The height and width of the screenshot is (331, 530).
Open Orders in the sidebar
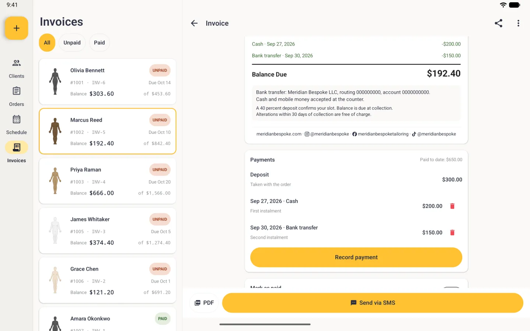[x=17, y=97]
